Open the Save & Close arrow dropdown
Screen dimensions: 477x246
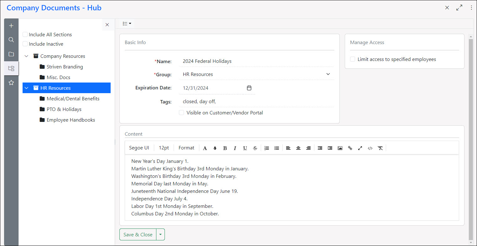pos(160,234)
